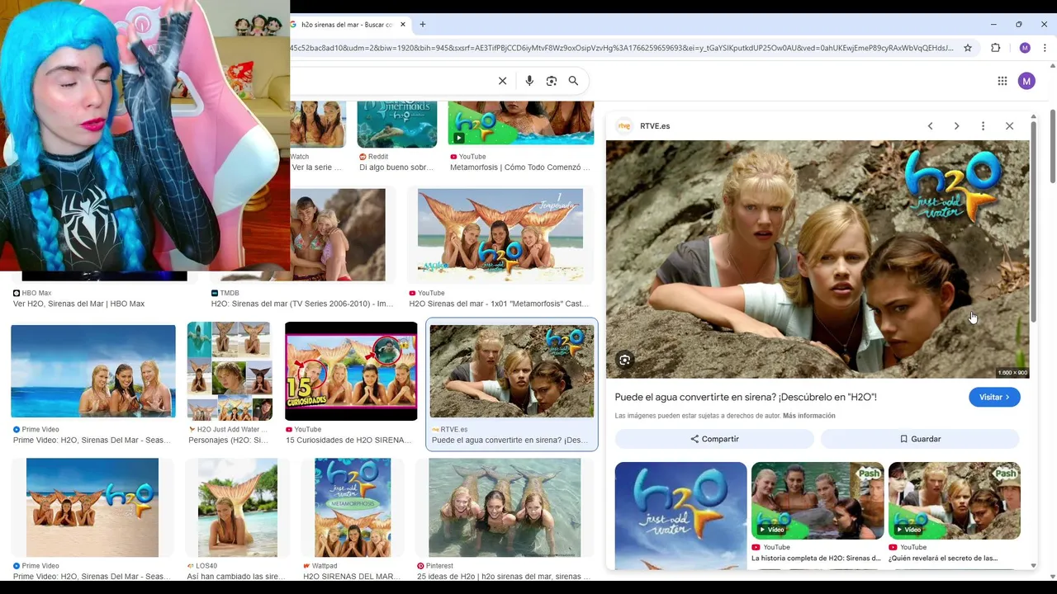Go to previous image in preview panel
Viewport: 1057px width, 594px height.
[x=930, y=126]
